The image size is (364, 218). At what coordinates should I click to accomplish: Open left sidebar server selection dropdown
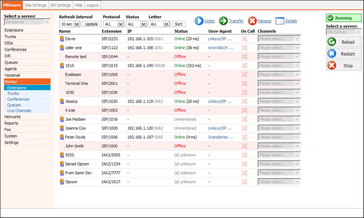27,22
